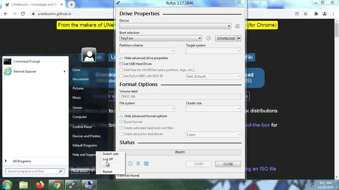
Task: Launch Firefox from the taskbar
Action: point(40,185)
